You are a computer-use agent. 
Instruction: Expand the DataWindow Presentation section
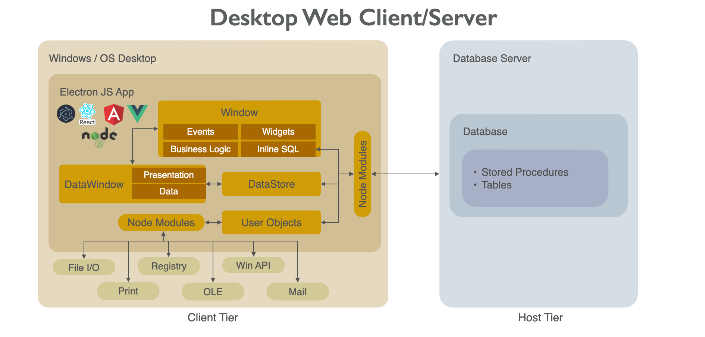coord(169,175)
